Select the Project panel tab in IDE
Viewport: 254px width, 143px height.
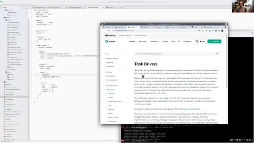[x=5, y=7]
